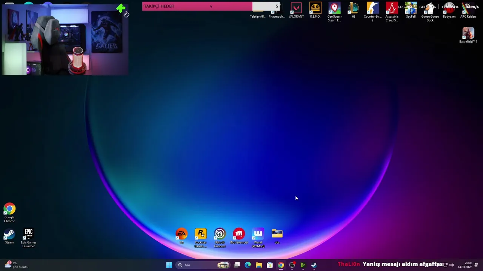Select the Ubisoft Connect desktop shortcut
The image size is (483, 271).
click(x=220, y=238)
